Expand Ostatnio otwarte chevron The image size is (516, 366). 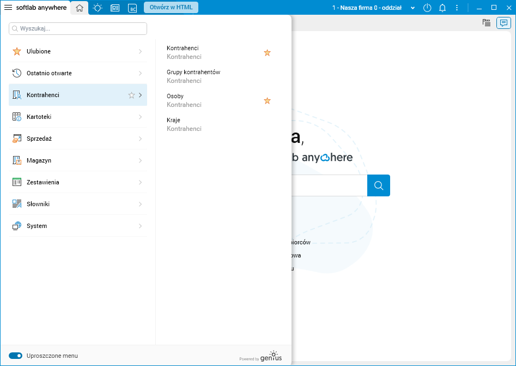click(x=141, y=73)
